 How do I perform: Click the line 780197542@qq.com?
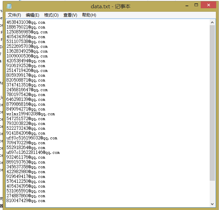26,95
